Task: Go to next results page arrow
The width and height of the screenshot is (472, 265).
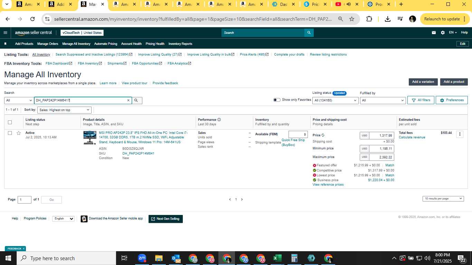Action: click(242, 199)
